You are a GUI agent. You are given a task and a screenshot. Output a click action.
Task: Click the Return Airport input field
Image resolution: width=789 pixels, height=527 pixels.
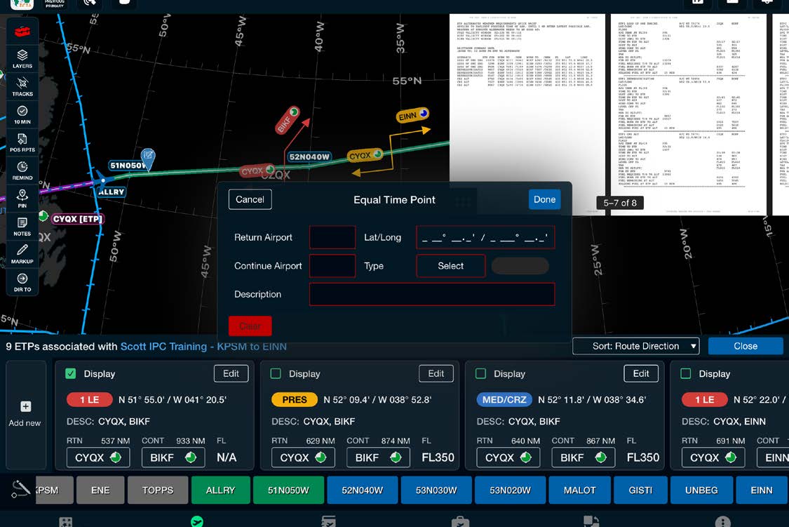(332, 237)
